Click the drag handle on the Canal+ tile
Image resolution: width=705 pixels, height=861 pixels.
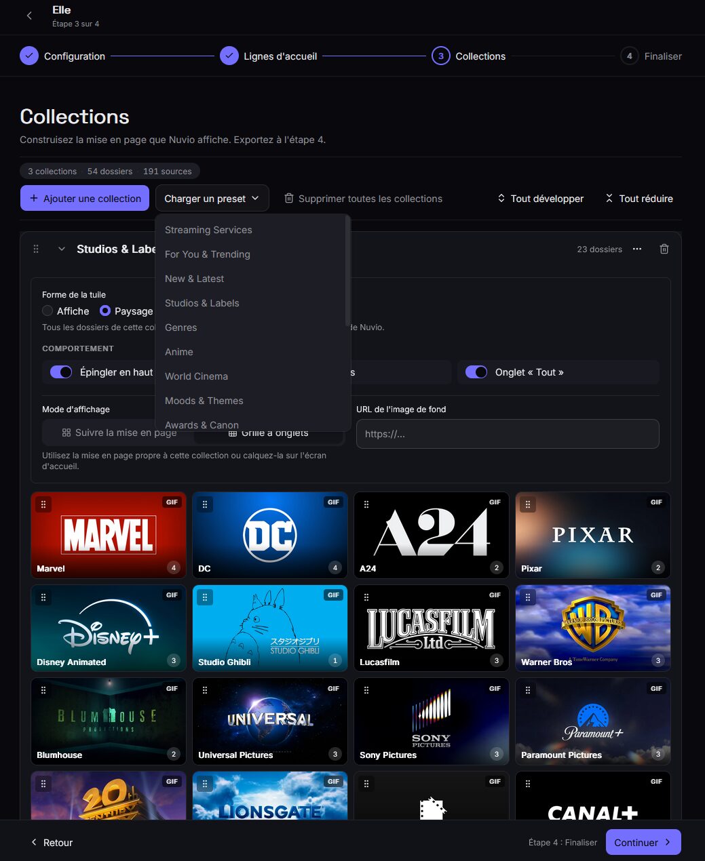528,784
